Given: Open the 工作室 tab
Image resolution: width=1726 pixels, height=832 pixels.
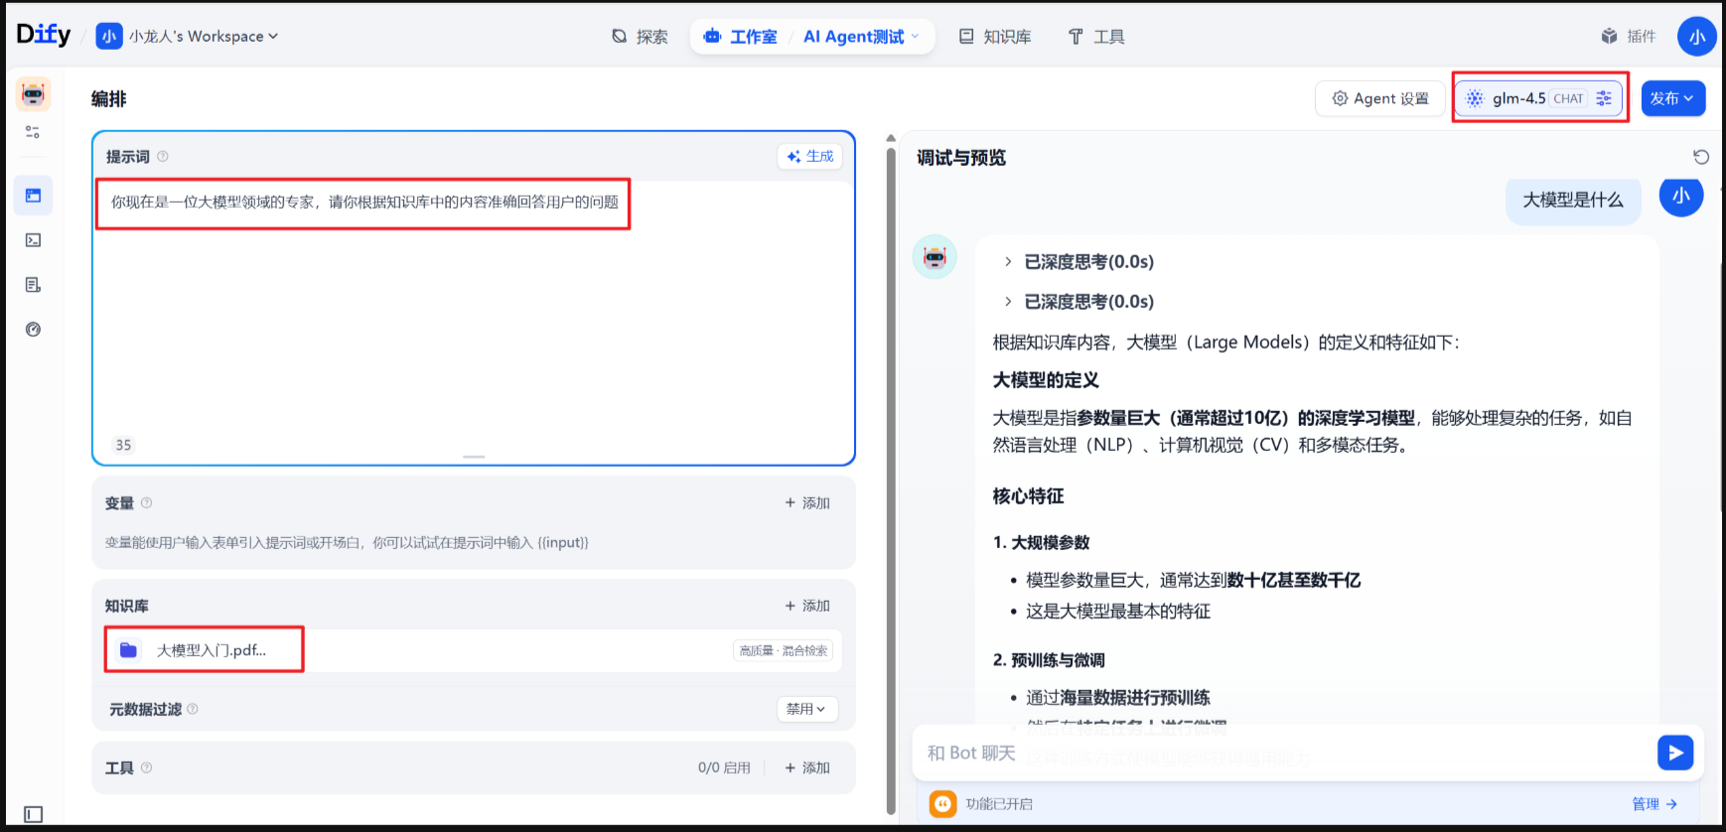Looking at the screenshot, I should coord(741,37).
